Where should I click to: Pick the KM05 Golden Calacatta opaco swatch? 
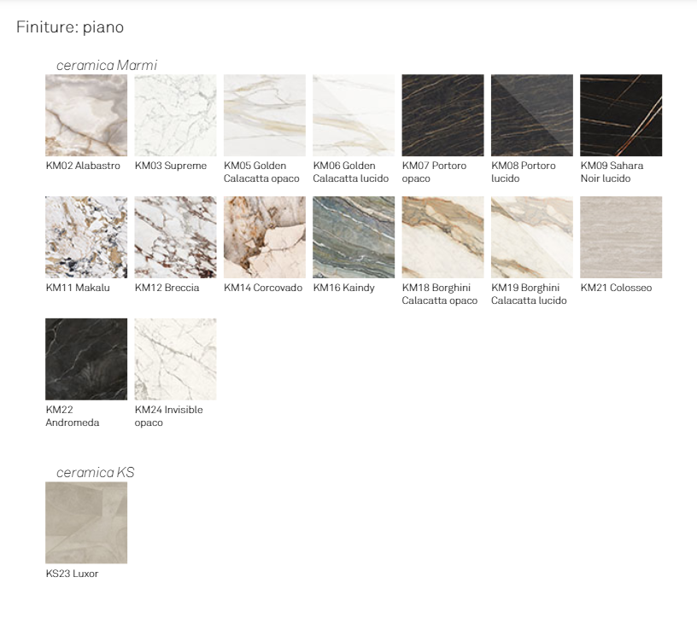tap(265, 115)
